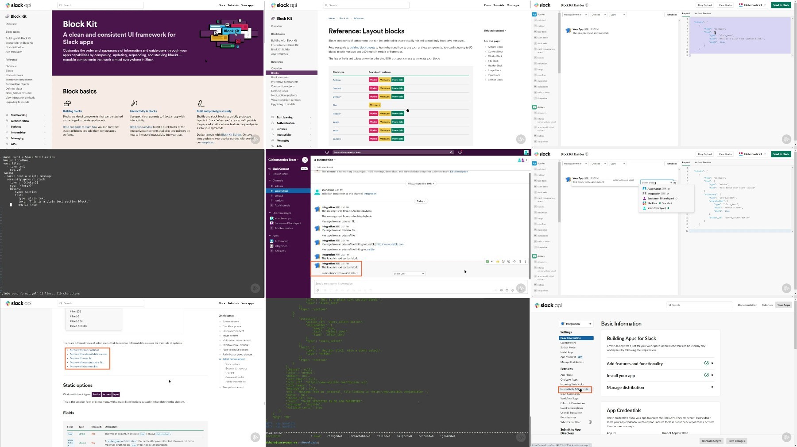Save the hovered message with bookmark icon
This screenshot has width=797, height=447.
pos(520,261)
